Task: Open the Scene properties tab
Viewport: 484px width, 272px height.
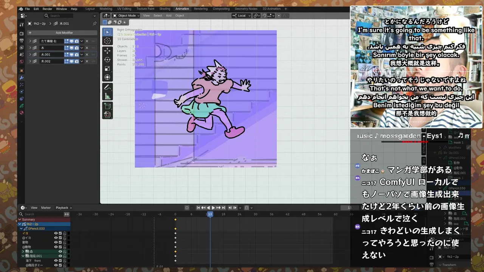Action: [x=22, y=54]
